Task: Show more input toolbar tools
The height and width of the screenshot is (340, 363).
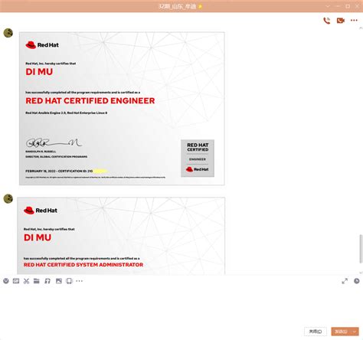Action: pyautogui.click(x=80, y=281)
